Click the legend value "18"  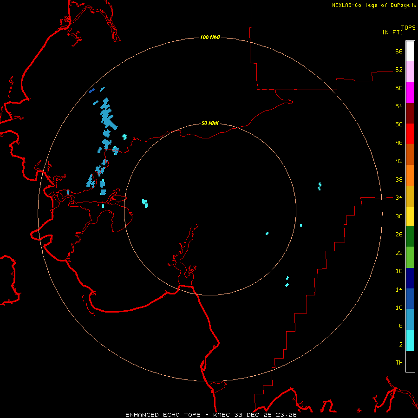399,271
